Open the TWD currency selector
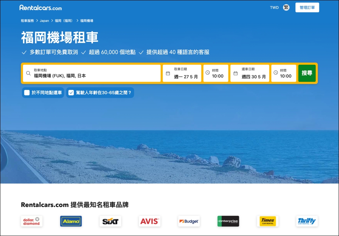This screenshot has width=339, height=236. tap(274, 7)
